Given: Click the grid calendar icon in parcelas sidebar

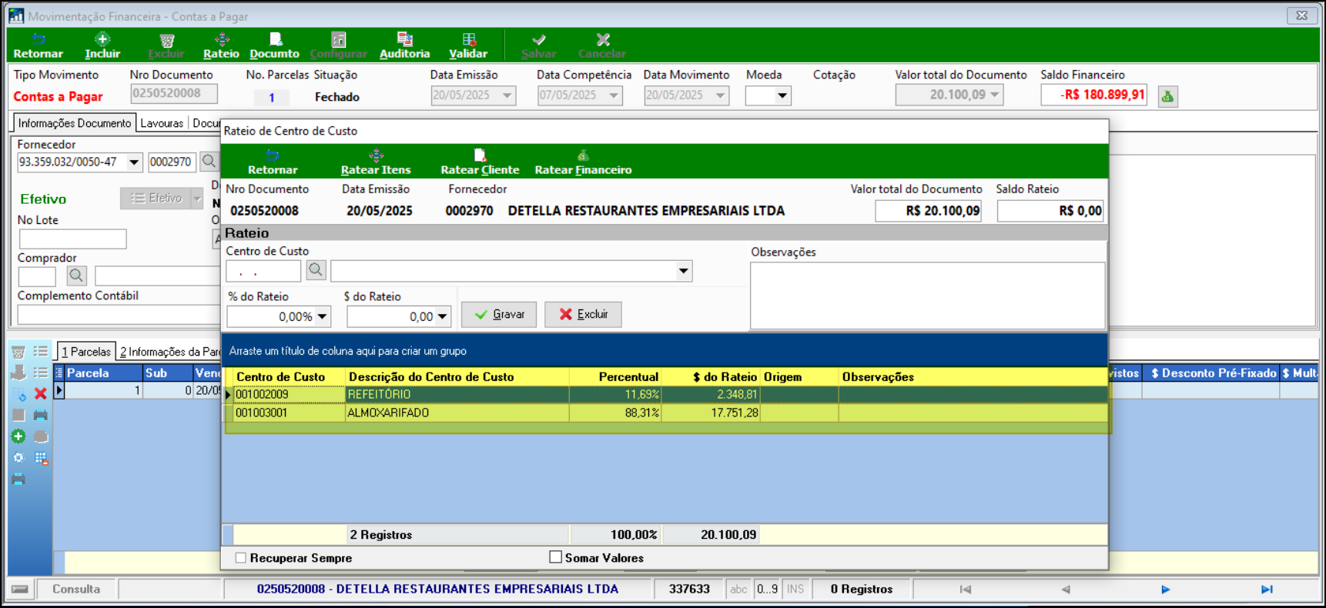Looking at the screenshot, I should tap(41, 458).
